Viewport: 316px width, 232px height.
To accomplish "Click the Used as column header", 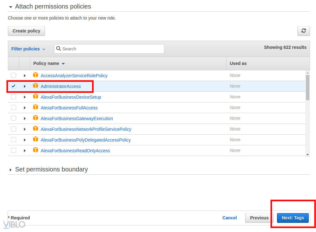I will click(238, 63).
